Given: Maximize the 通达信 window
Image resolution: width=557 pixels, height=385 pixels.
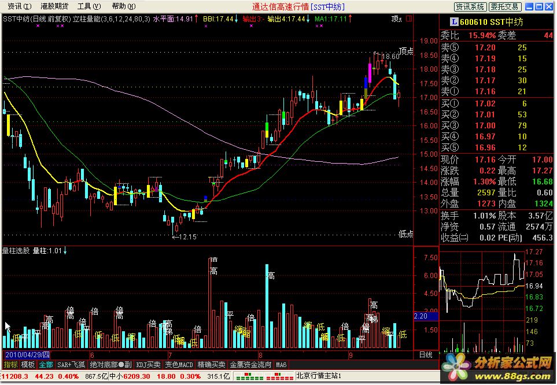Looking at the screenshot, I should click(538, 6).
